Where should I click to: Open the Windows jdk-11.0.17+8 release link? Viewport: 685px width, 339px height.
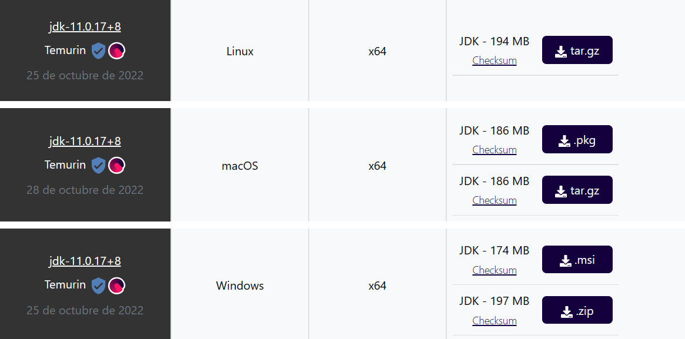[x=85, y=261]
